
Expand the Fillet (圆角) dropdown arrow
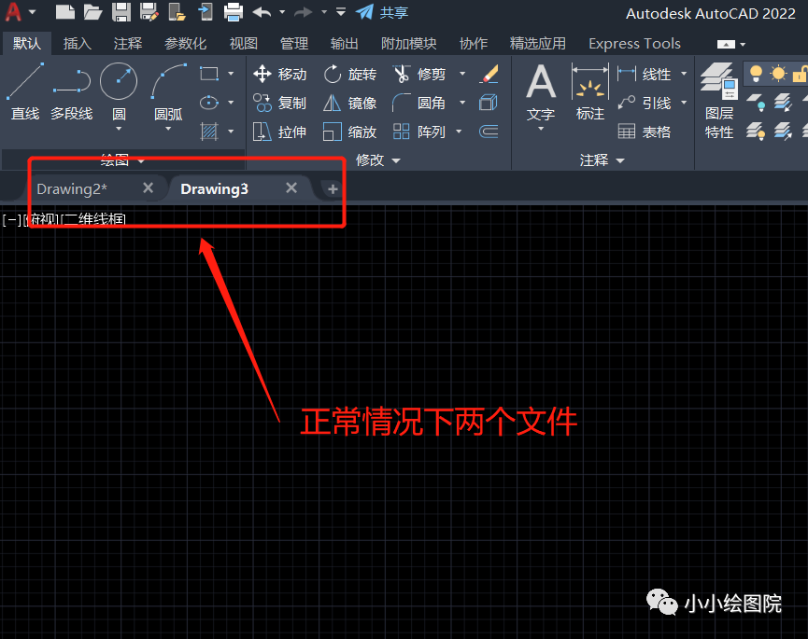point(462,103)
